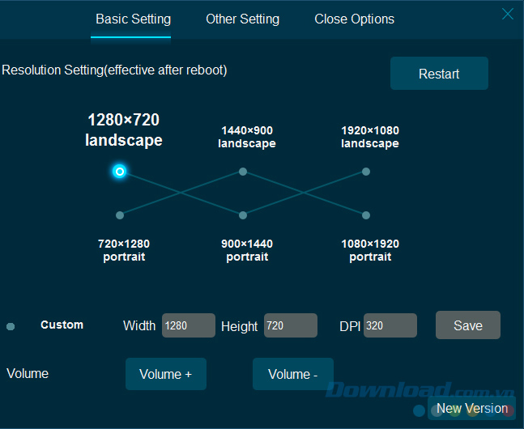Enable the Custom resolution option
524x429 pixels.
coord(11,326)
